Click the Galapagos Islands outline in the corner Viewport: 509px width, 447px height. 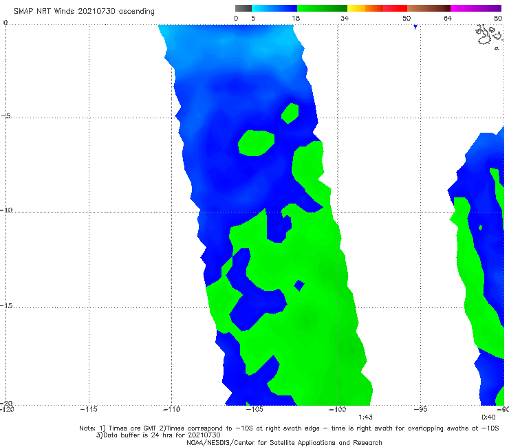point(490,36)
